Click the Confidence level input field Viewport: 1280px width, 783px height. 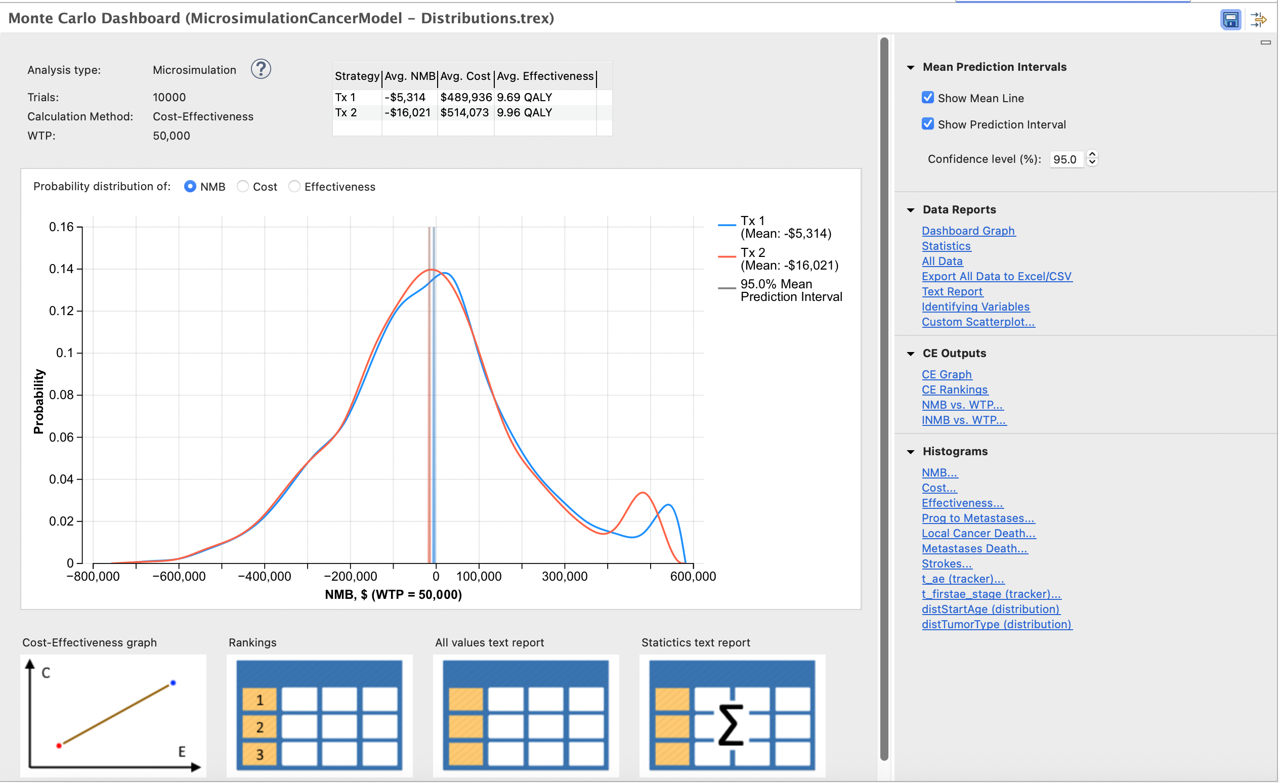click(1065, 159)
